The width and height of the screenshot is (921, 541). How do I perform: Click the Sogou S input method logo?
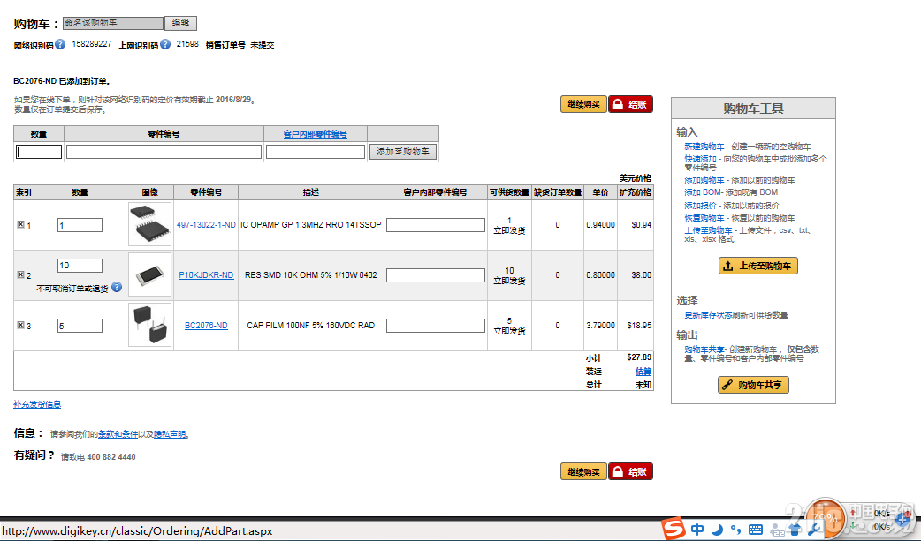pyautogui.click(x=674, y=529)
